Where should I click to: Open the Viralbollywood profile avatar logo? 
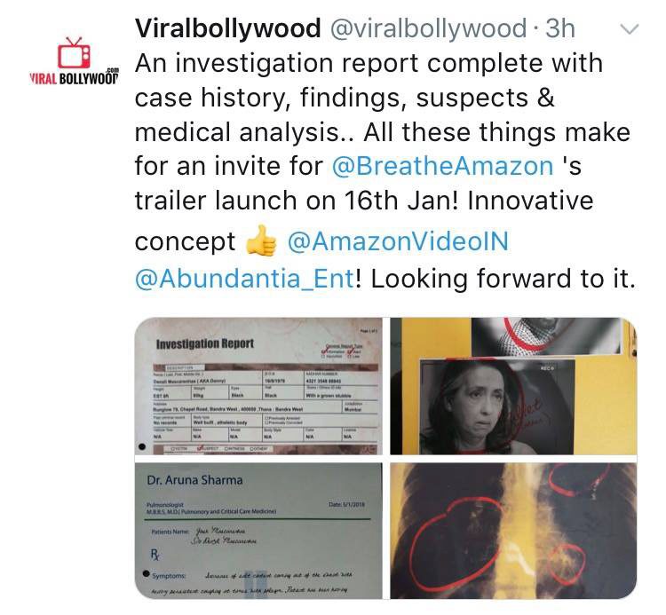(75, 61)
